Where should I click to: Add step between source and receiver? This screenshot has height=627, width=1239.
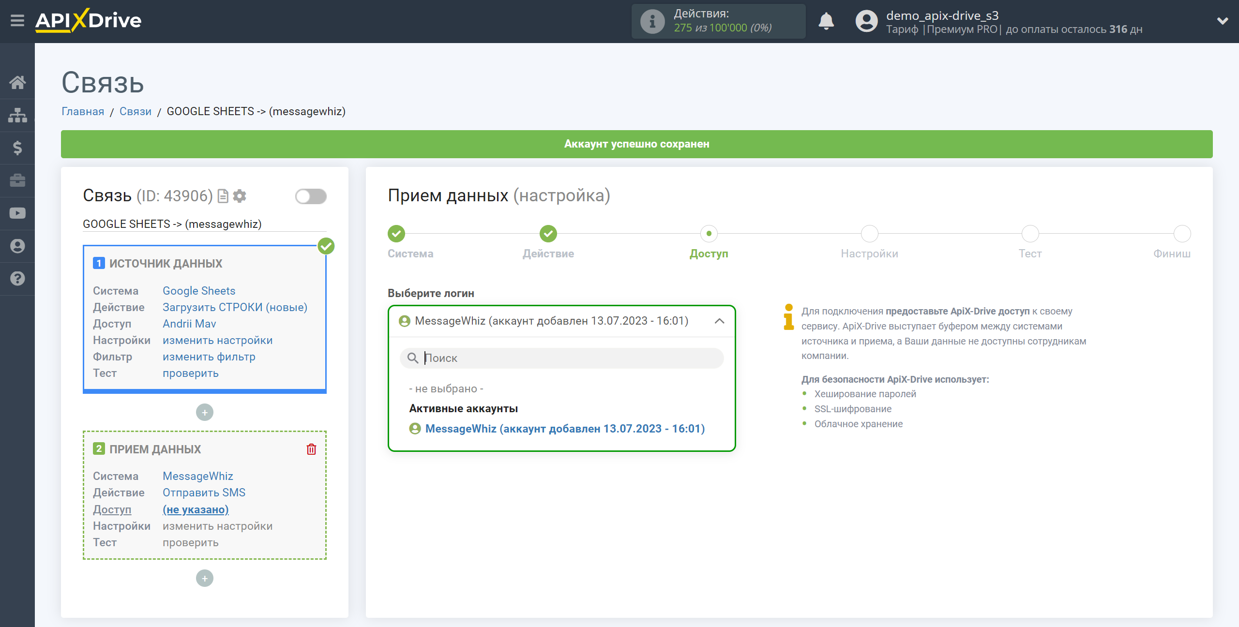click(205, 412)
